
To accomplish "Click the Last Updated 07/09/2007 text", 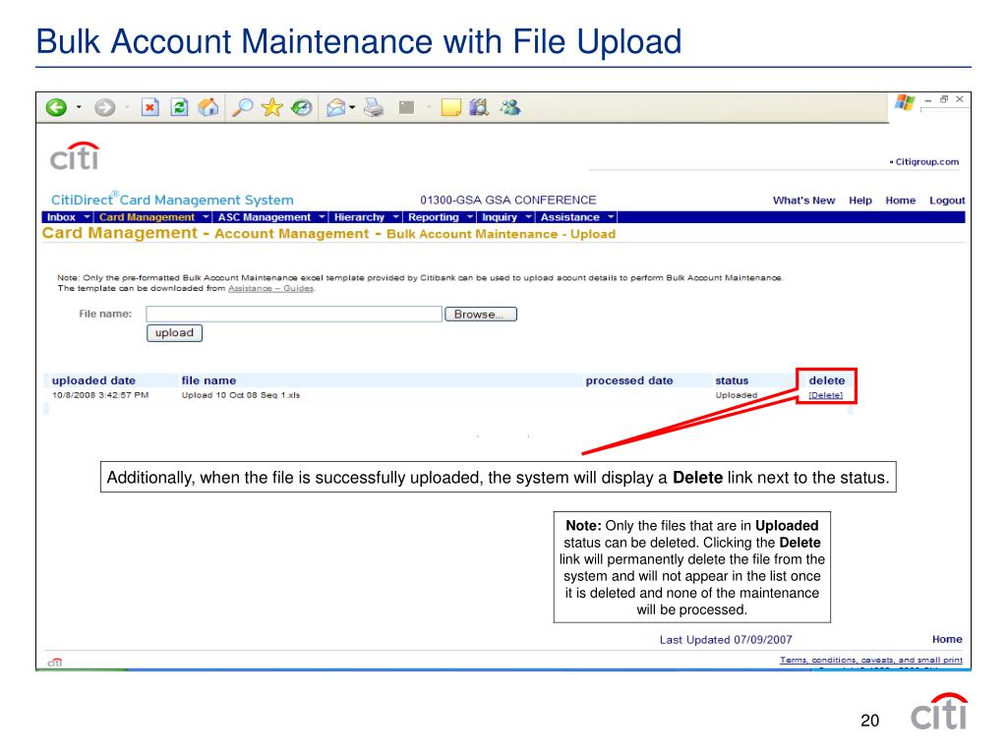I will click(726, 639).
